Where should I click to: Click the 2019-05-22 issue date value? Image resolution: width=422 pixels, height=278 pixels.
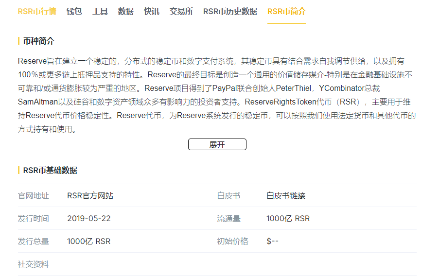[x=89, y=219]
